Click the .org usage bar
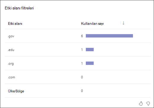Viewport: 154px width, 108px height. point(90,63)
